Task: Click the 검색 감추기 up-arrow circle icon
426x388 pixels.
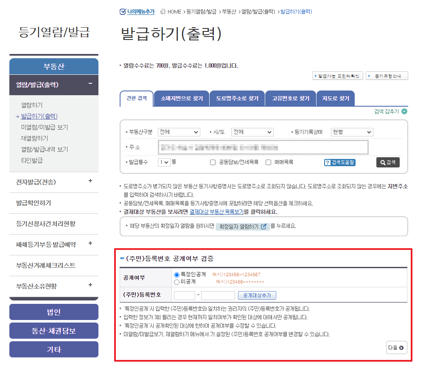Action: click(x=404, y=111)
